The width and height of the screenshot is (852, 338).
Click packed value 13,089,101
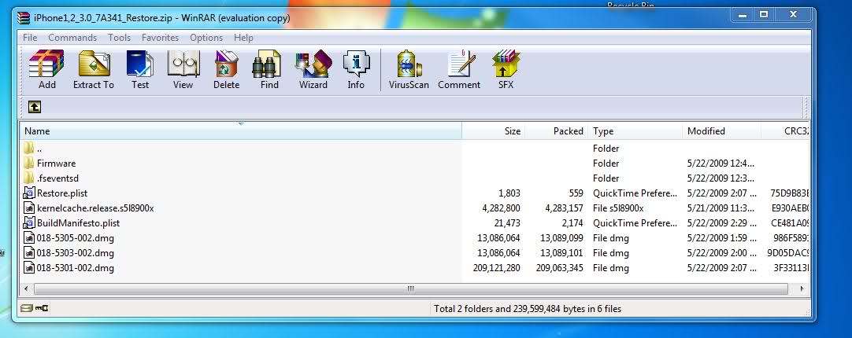(x=562, y=253)
